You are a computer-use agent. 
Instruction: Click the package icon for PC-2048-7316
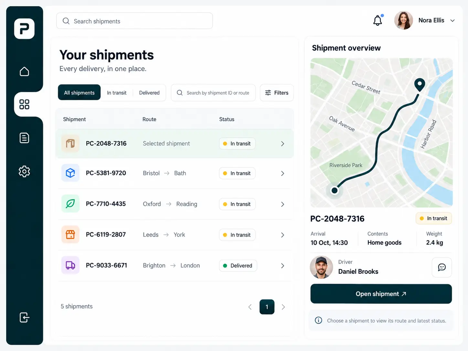pos(70,144)
